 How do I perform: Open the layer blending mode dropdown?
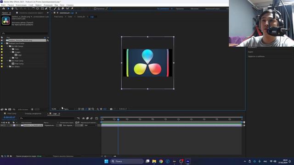[x=50, y=125]
